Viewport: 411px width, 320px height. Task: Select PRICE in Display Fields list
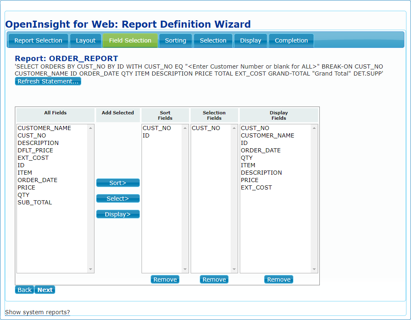pyautogui.click(x=276, y=180)
